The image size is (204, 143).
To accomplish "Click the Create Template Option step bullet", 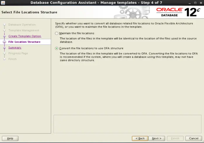I will point(4,36).
